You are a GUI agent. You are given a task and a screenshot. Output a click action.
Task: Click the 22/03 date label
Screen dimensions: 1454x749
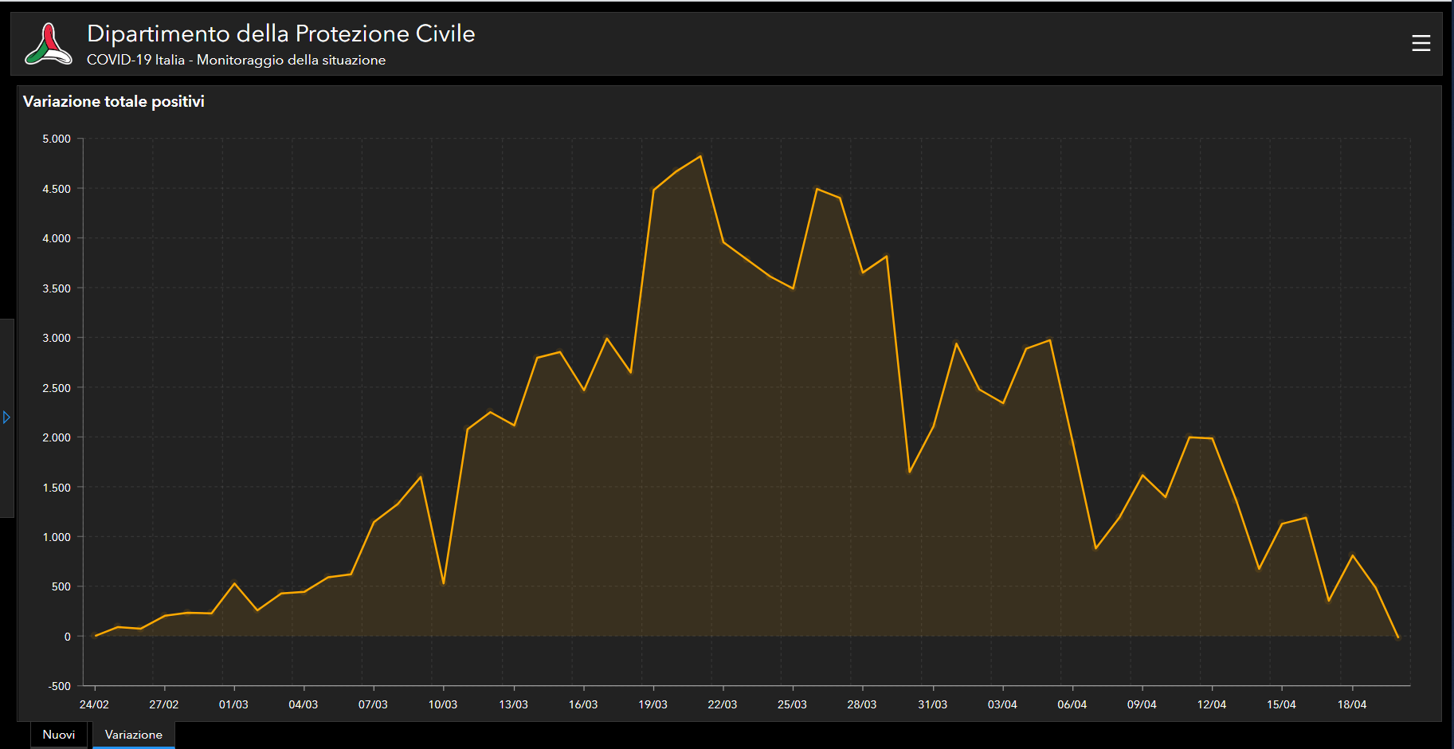click(723, 704)
